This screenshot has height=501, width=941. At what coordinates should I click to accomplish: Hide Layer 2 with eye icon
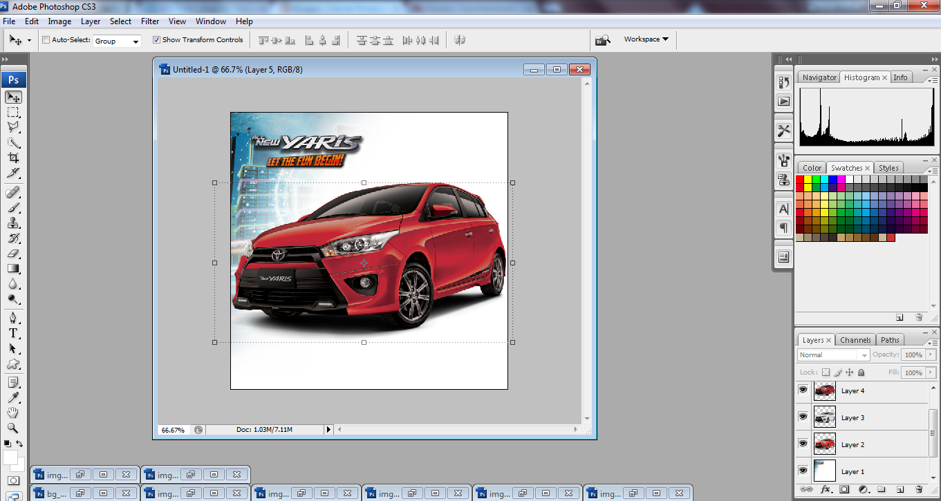(x=803, y=444)
